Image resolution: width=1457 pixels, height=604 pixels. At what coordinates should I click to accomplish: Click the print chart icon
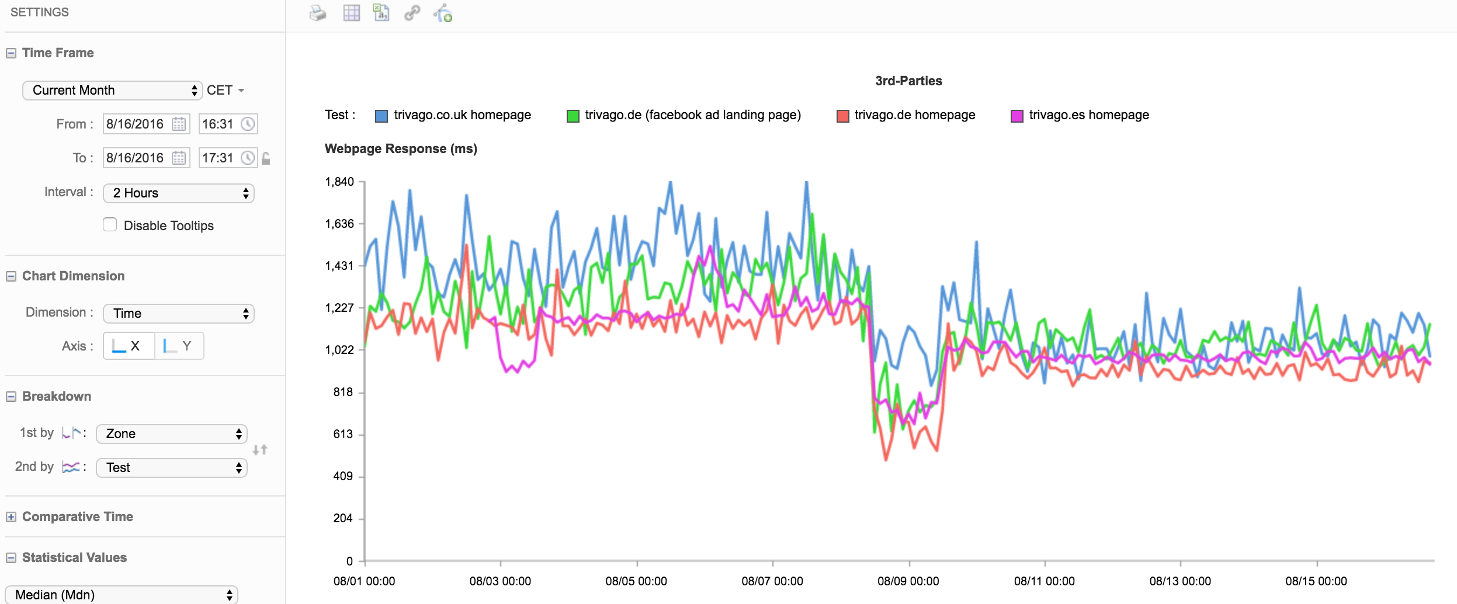318,13
